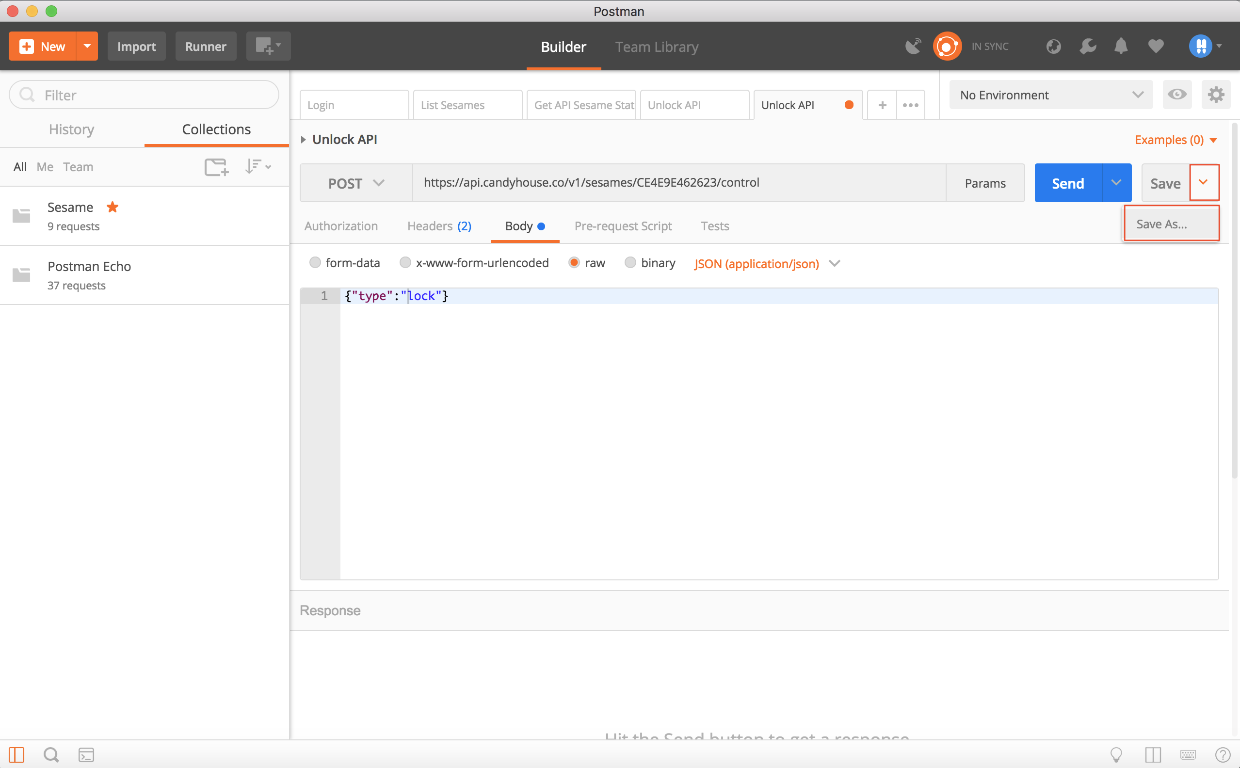Click the request URL field
Screen dimensions: 1240x768
point(679,183)
